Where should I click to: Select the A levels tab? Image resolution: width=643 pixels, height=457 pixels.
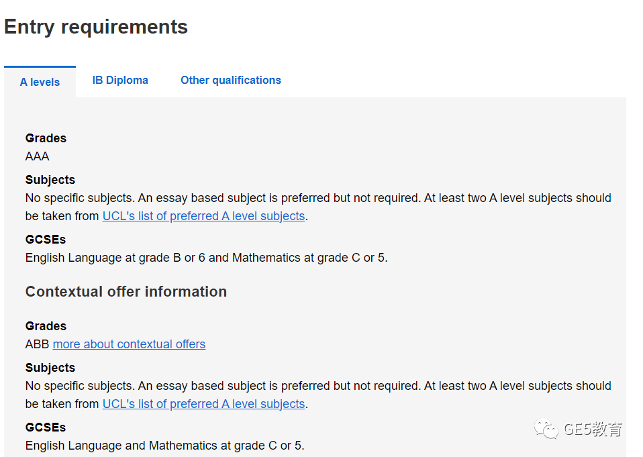point(40,82)
